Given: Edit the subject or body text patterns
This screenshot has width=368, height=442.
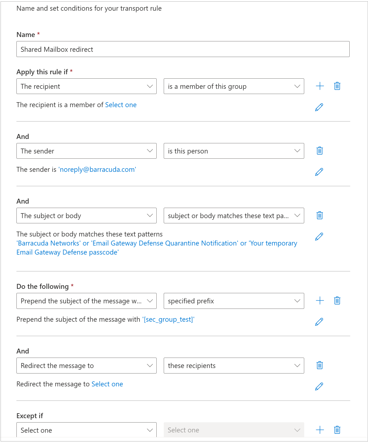Looking at the screenshot, I should pyautogui.click(x=319, y=236).
